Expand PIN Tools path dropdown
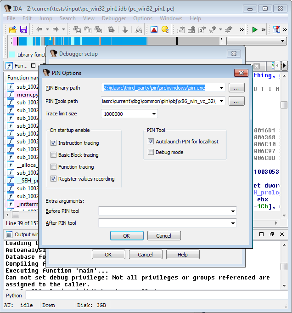 coord(221,101)
